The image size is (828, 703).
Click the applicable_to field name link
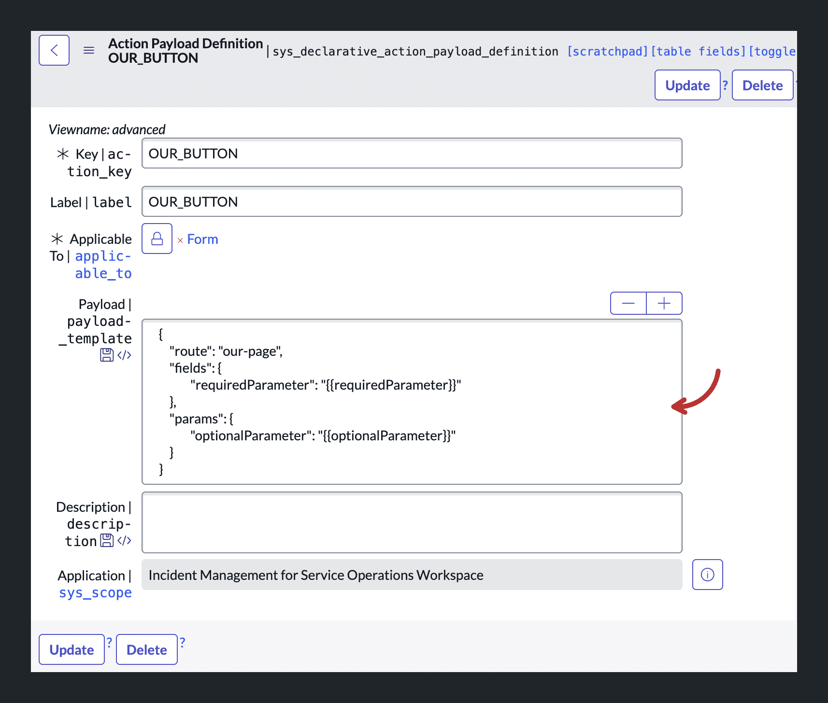pos(103,265)
